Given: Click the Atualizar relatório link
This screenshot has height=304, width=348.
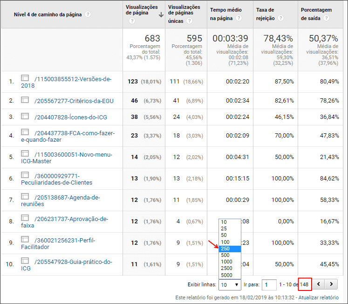Looking at the screenshot, I should click(x=319, y=297).
